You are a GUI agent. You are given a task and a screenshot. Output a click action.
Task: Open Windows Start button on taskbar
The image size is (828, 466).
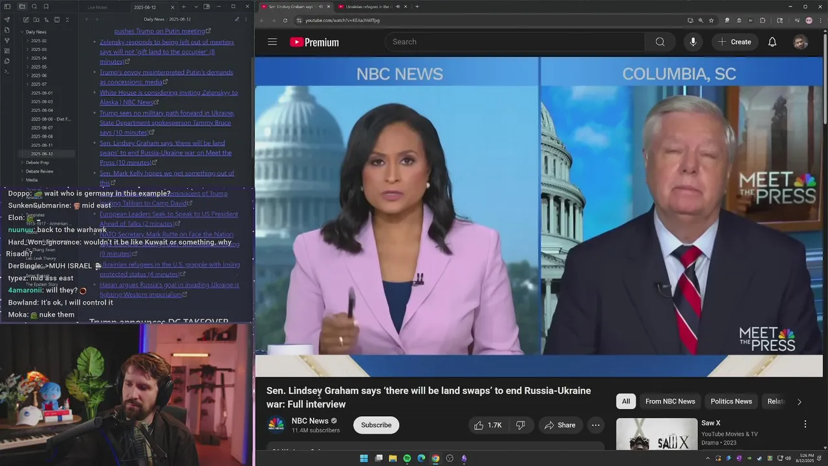point(364,458)
